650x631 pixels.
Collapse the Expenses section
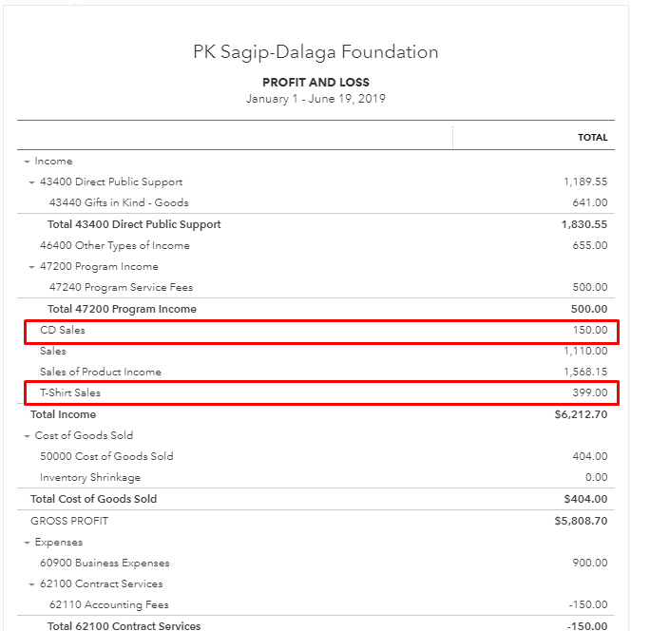[28, 543]
